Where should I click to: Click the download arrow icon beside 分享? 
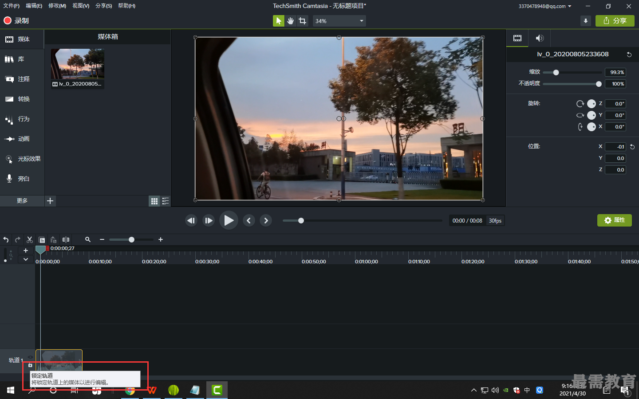586,21
